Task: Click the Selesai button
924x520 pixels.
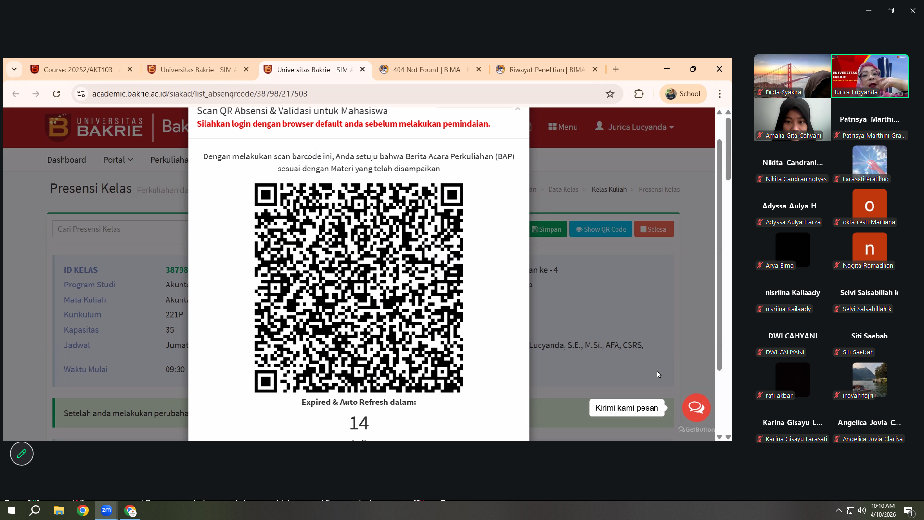Action: click(x=654, y=229)
